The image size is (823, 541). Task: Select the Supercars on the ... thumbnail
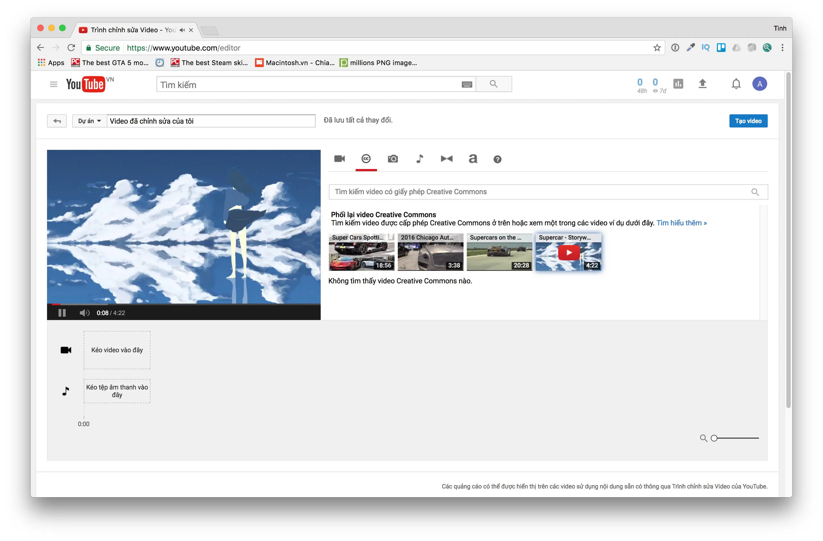click(499, 252)
